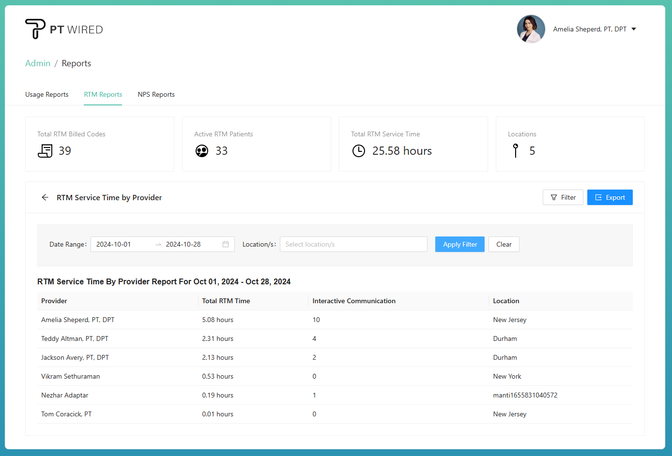This screenshot has width=672, height=456.
Task: Click the Locations pin icon
Action: 516,151
